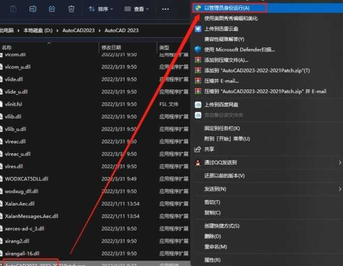Click greyed 自动备份该文件夹 item

pos(223,115)
